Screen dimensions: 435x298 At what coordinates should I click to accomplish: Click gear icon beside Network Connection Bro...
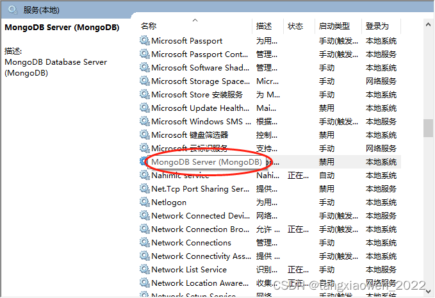[145, 229]
